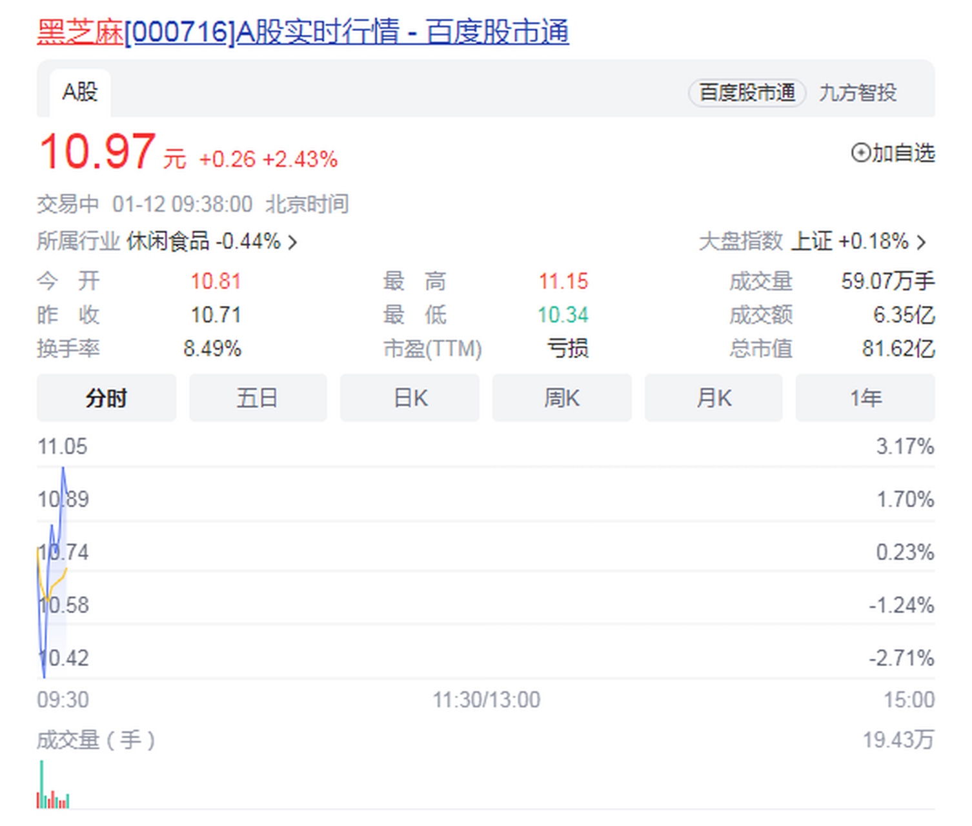The image size is (972, 826).
Task: Expand the 上证 index chevron arrow
Action: tap(921, 243)
